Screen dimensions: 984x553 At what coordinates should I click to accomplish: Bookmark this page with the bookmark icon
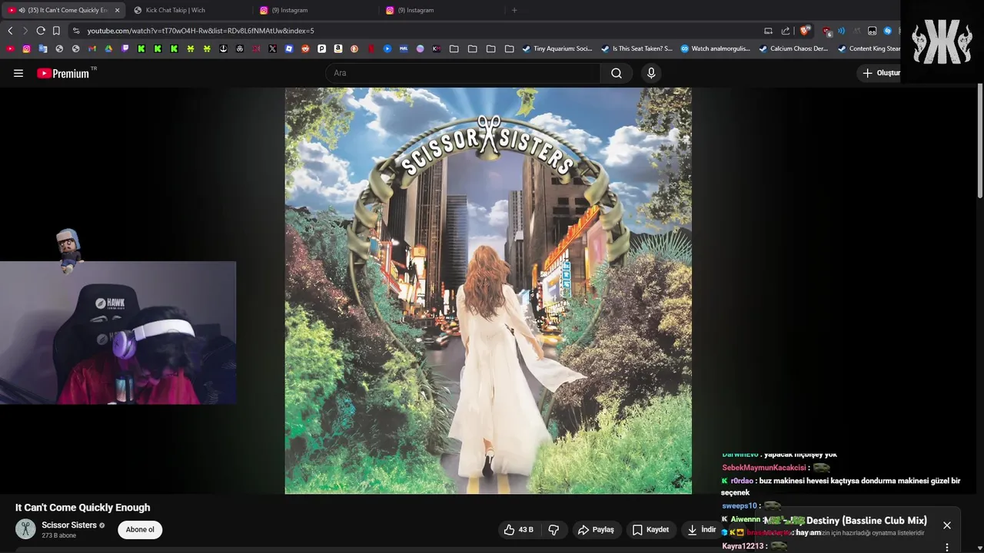pos(56,31)
